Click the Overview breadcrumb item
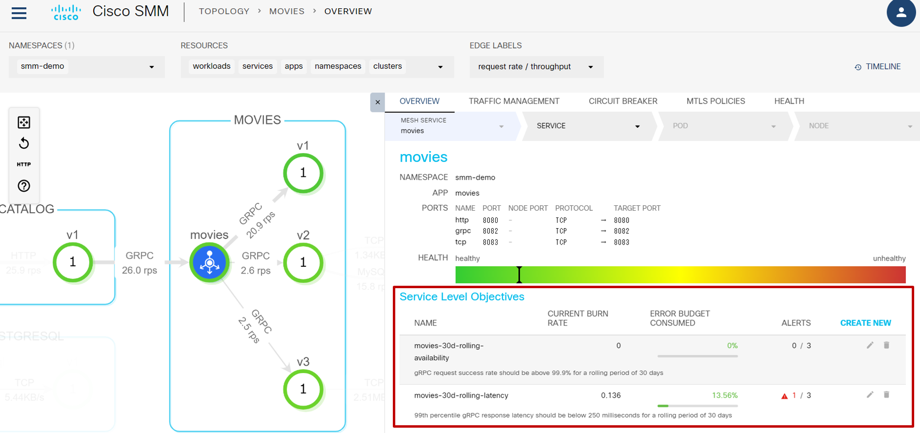The height and width of the screenshot is (433, 920). click(x=348, y=11)
